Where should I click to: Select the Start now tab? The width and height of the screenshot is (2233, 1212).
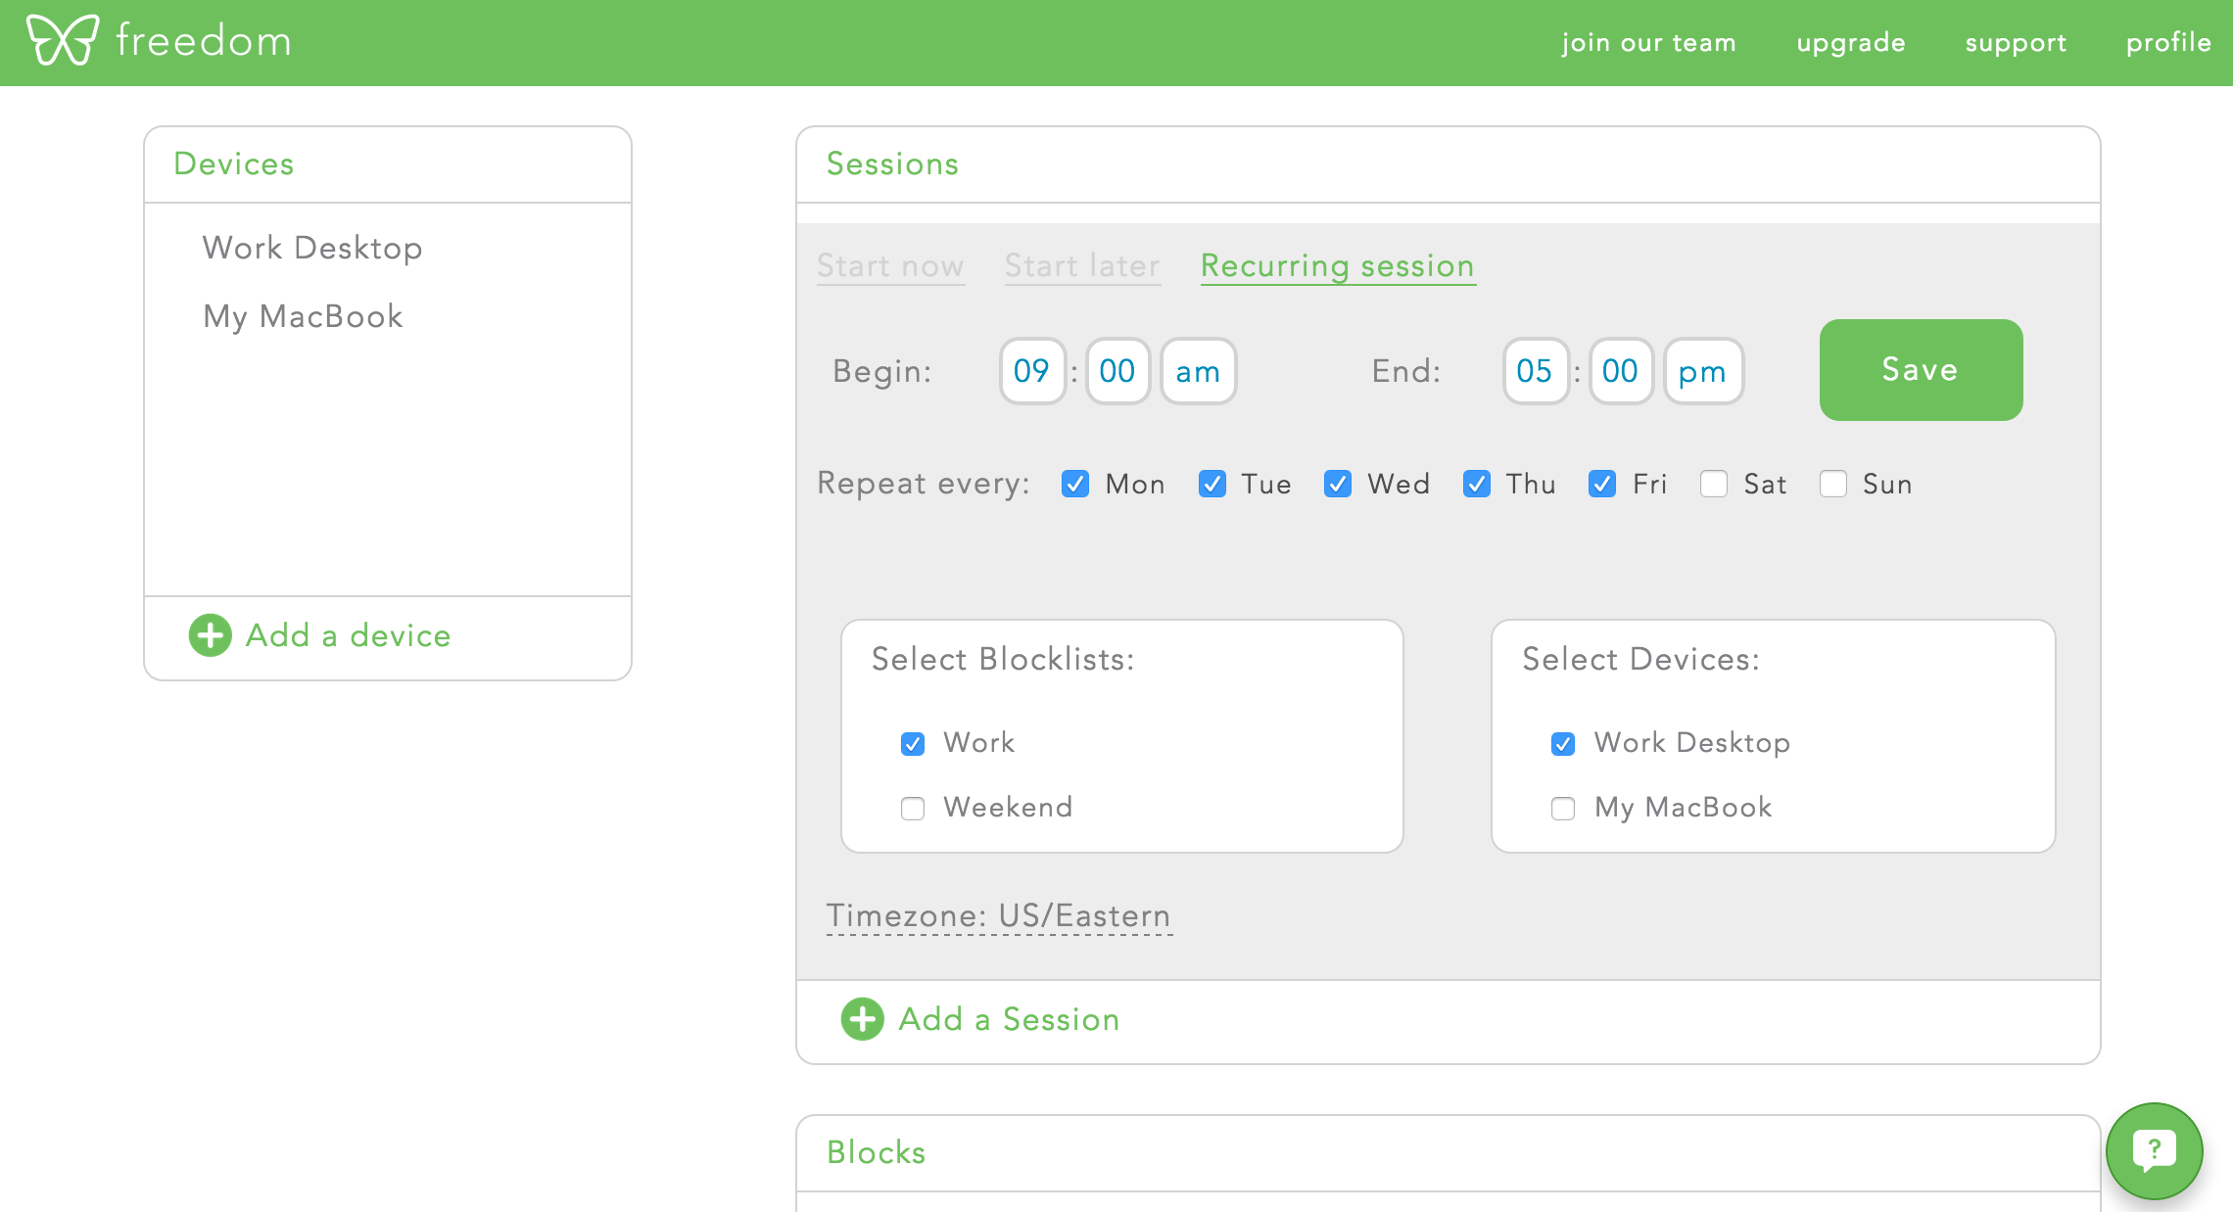click(x=891, y=265)
